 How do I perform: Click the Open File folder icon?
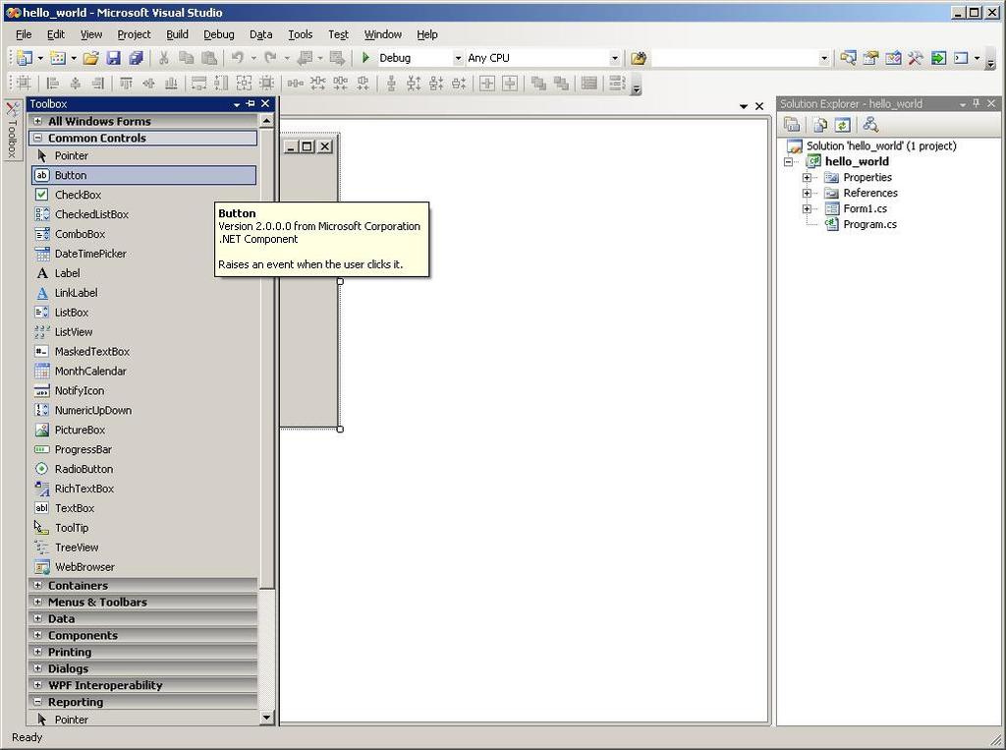tap(91, 58)
